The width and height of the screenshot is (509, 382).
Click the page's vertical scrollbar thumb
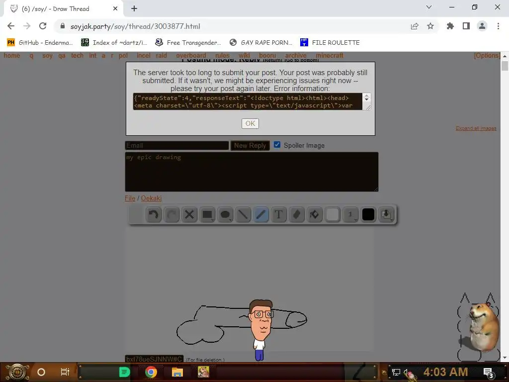[x=505, y=66]
